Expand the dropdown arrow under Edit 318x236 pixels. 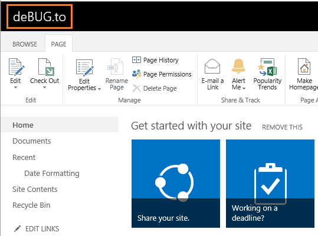[x=15, y=88]
